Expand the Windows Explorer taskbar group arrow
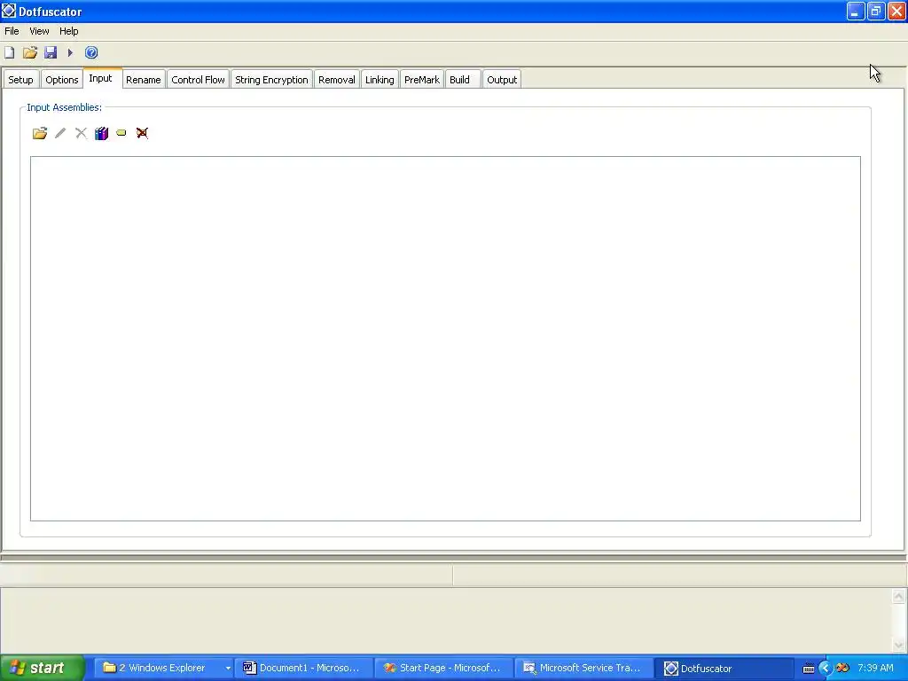The height and width of the screenshot is (681, 908). 228,669
